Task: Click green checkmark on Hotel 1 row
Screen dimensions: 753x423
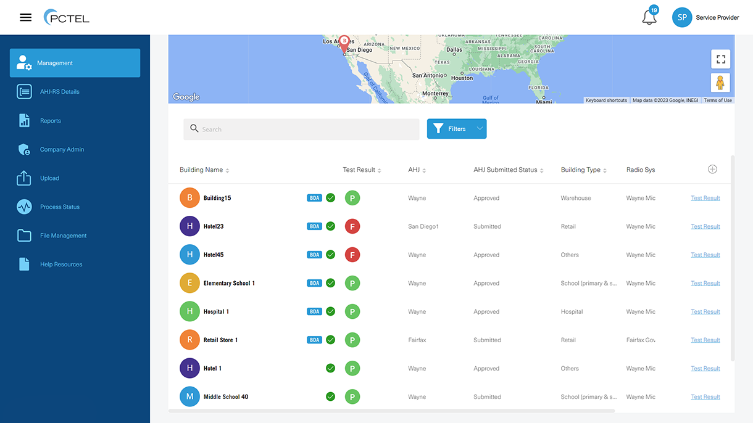Action: 330,368
